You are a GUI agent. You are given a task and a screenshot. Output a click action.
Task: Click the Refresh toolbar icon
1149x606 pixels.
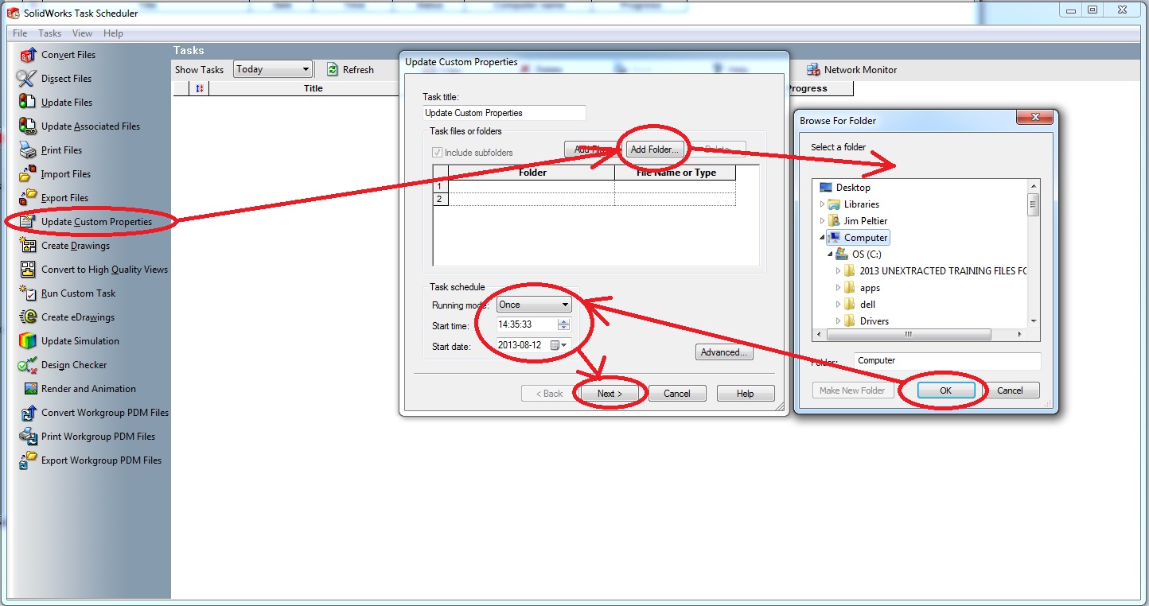click(333, 70)
